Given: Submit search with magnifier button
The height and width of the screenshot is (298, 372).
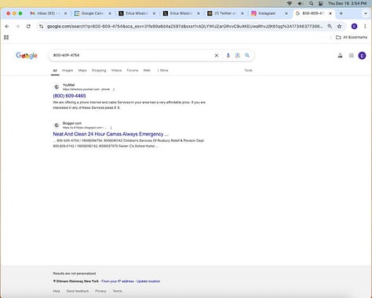Looking at the screenshot, I should (247, 56).
